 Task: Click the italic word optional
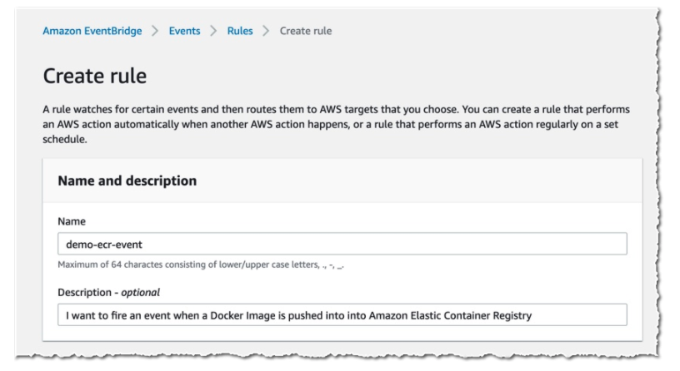[x=141, y=292]
